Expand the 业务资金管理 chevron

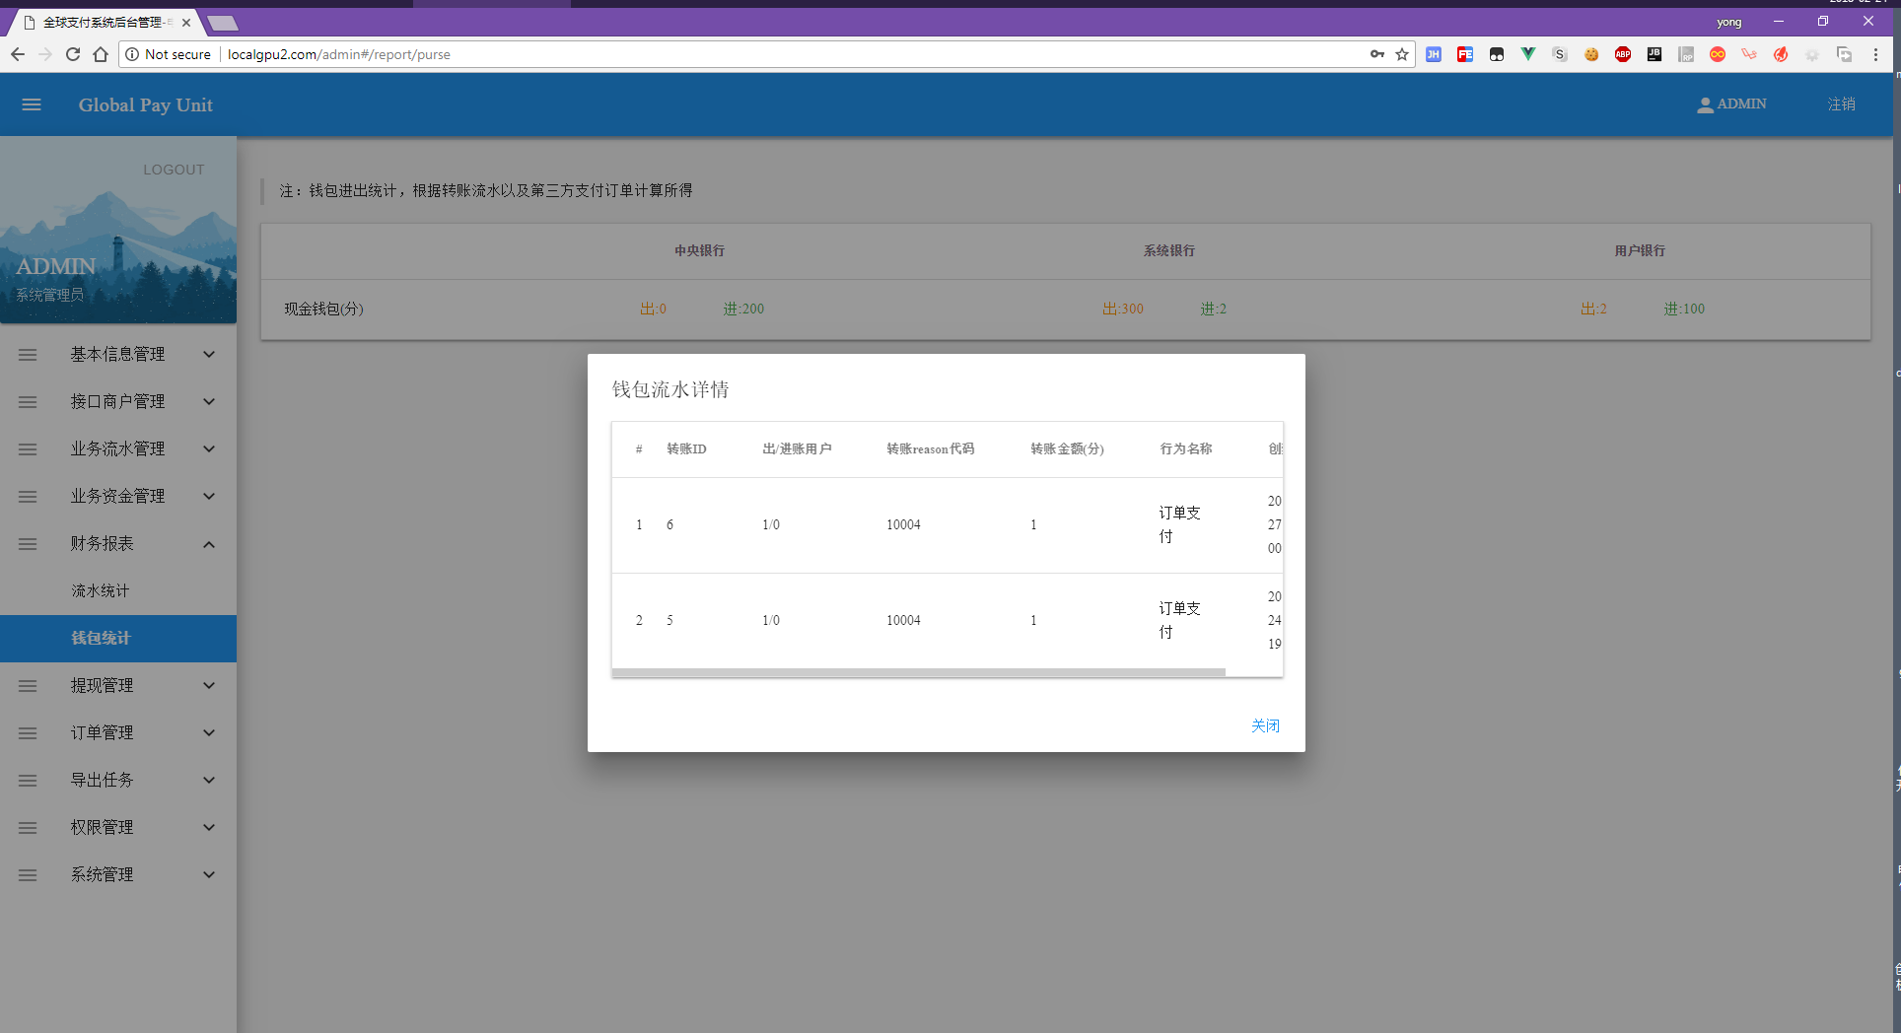click(209, 497)
